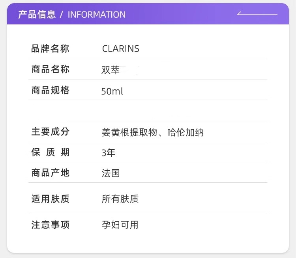
Task: Click the 姜黄根提取物、哈伦加纳 ingredients text
Action: point(152,132)
